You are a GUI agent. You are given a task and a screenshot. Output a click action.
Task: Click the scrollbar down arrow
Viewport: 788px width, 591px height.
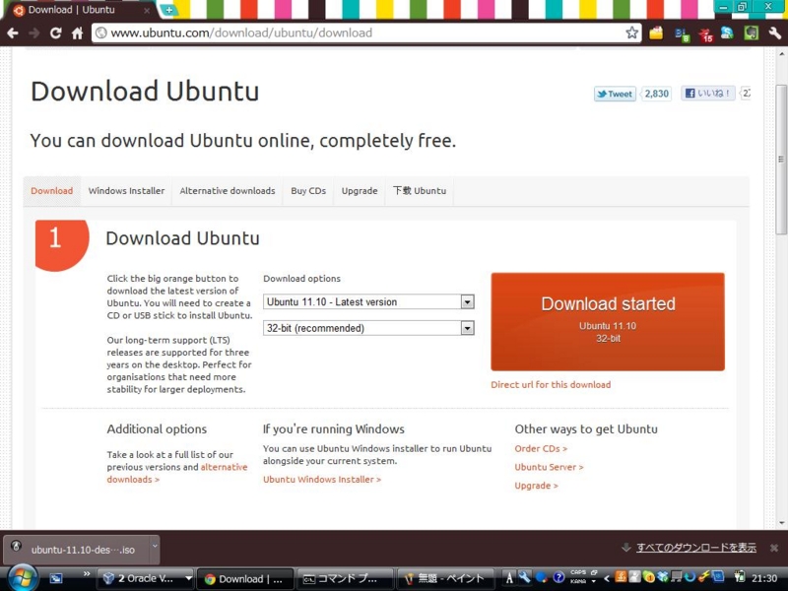click(x=781, y=523)
